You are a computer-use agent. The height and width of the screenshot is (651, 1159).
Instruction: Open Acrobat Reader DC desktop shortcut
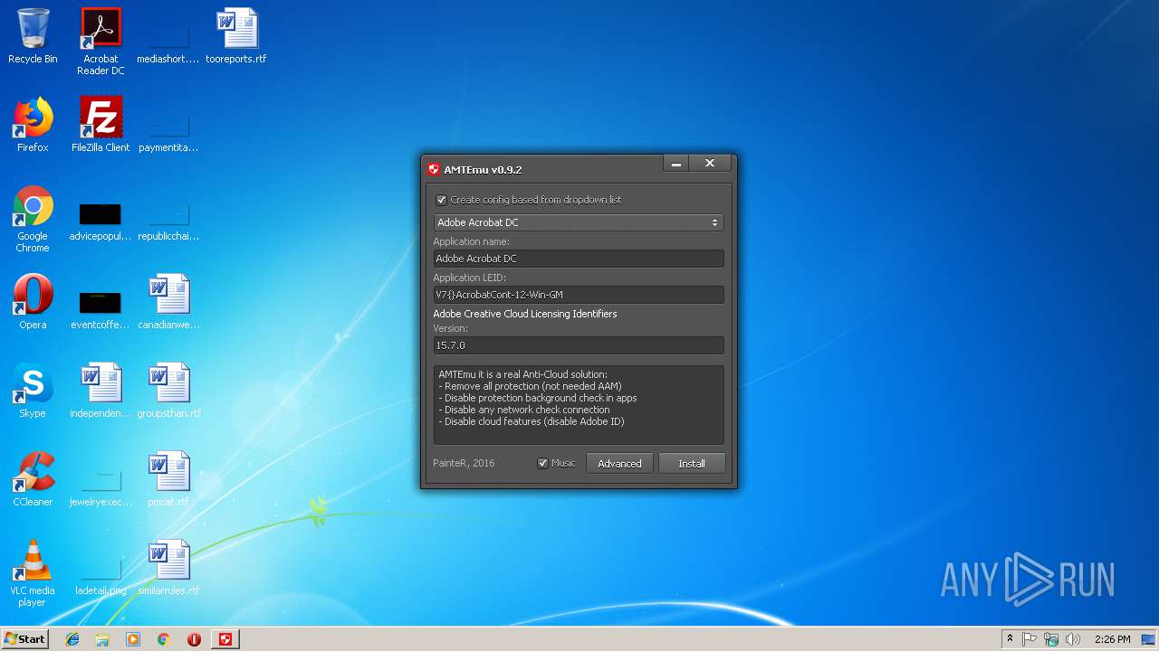click(101, 42)
